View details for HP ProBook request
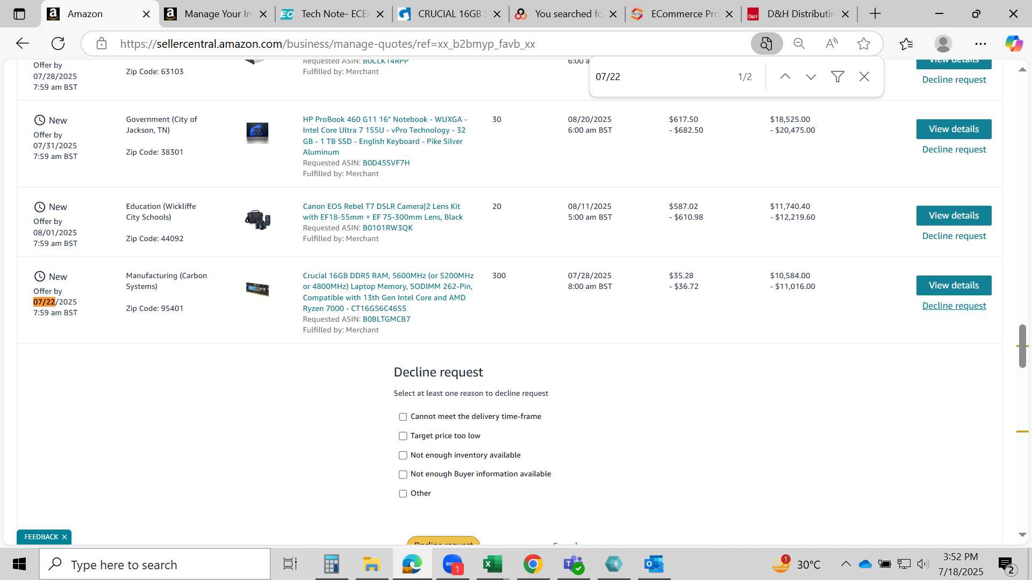 tap(954, 129)
